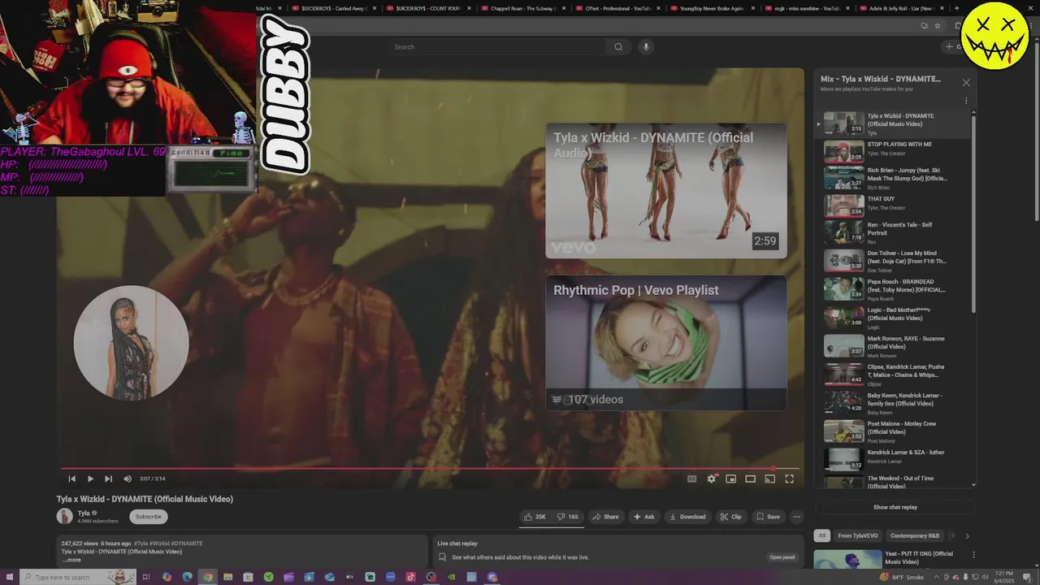
Task: Switch to Chappell Roan - The Subway tab
Action: pos(524,8)
